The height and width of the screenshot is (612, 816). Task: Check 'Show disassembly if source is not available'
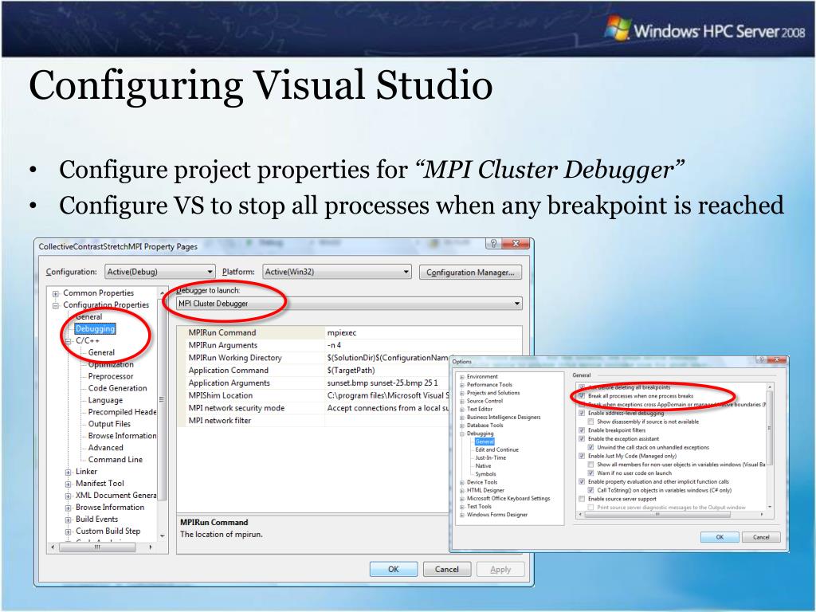[x=590, y=422]
